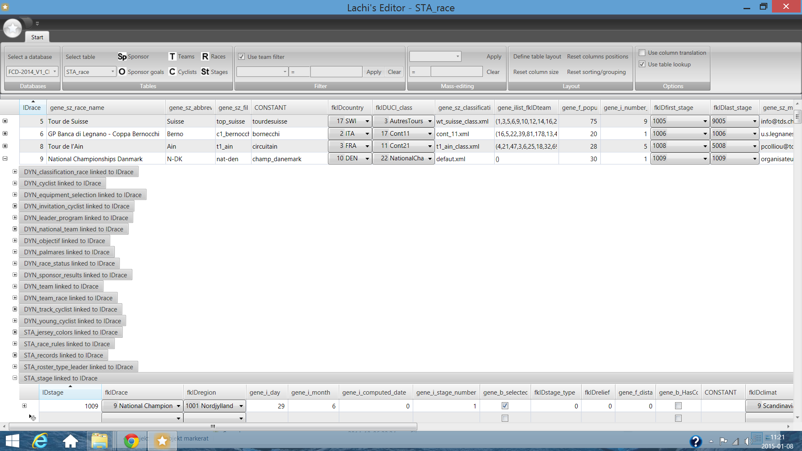Open the Cyclists table shortcut icon

[172, 72]
